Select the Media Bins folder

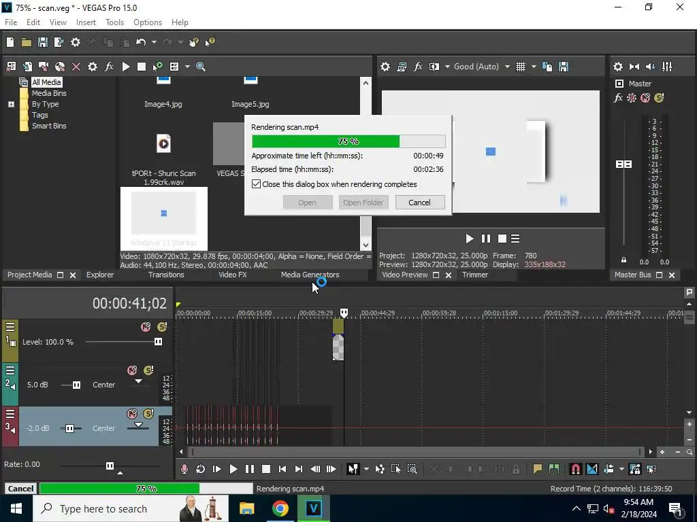(49, 93)
